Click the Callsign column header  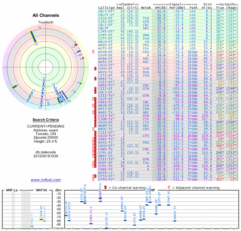106,8
